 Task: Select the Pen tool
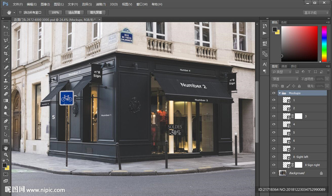6,121
